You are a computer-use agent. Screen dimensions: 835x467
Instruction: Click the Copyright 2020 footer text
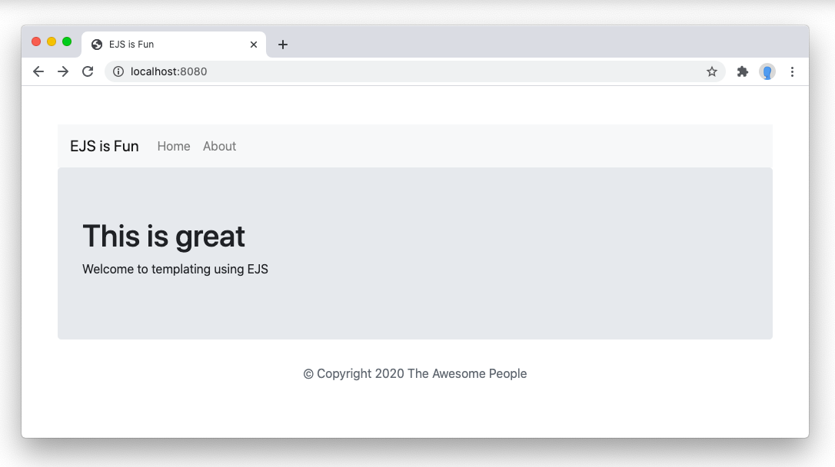(x=415, y=373)
